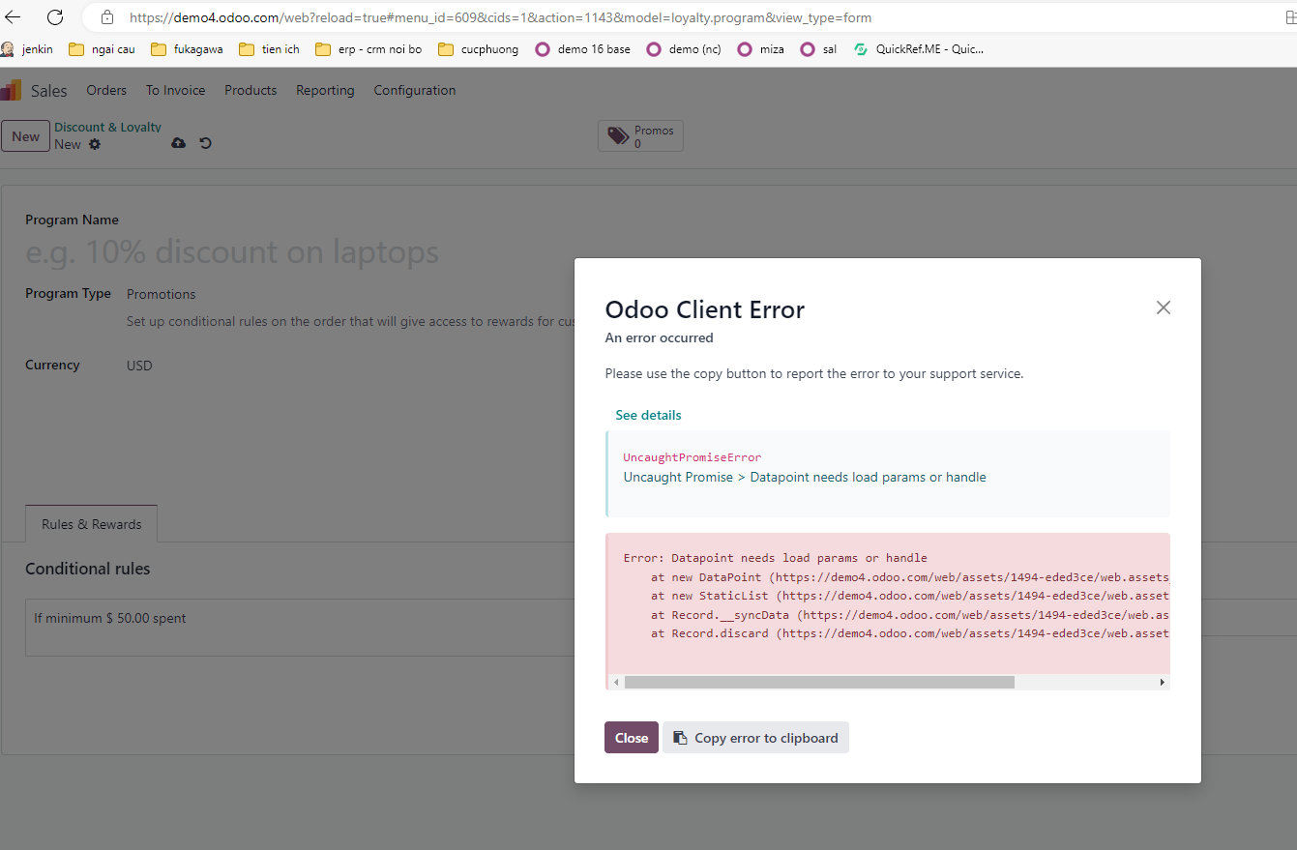1297x850 pixels.
Task: Click the QuickRef.ME bookmark favicon
Action: point(860,48)
